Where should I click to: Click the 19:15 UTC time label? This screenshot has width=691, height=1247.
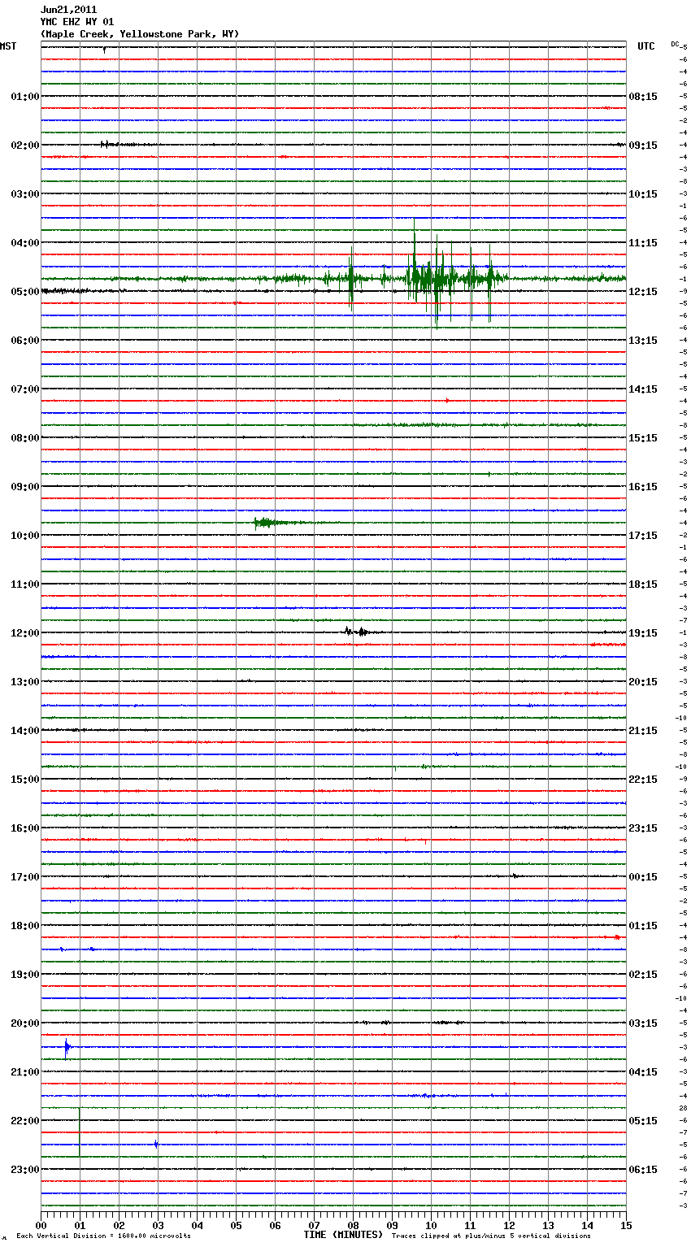[x=643, y=633]
